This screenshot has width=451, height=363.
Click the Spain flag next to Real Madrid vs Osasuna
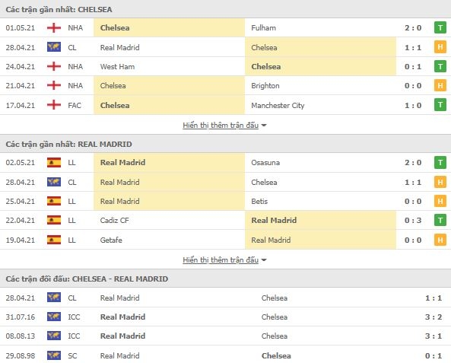54,162
